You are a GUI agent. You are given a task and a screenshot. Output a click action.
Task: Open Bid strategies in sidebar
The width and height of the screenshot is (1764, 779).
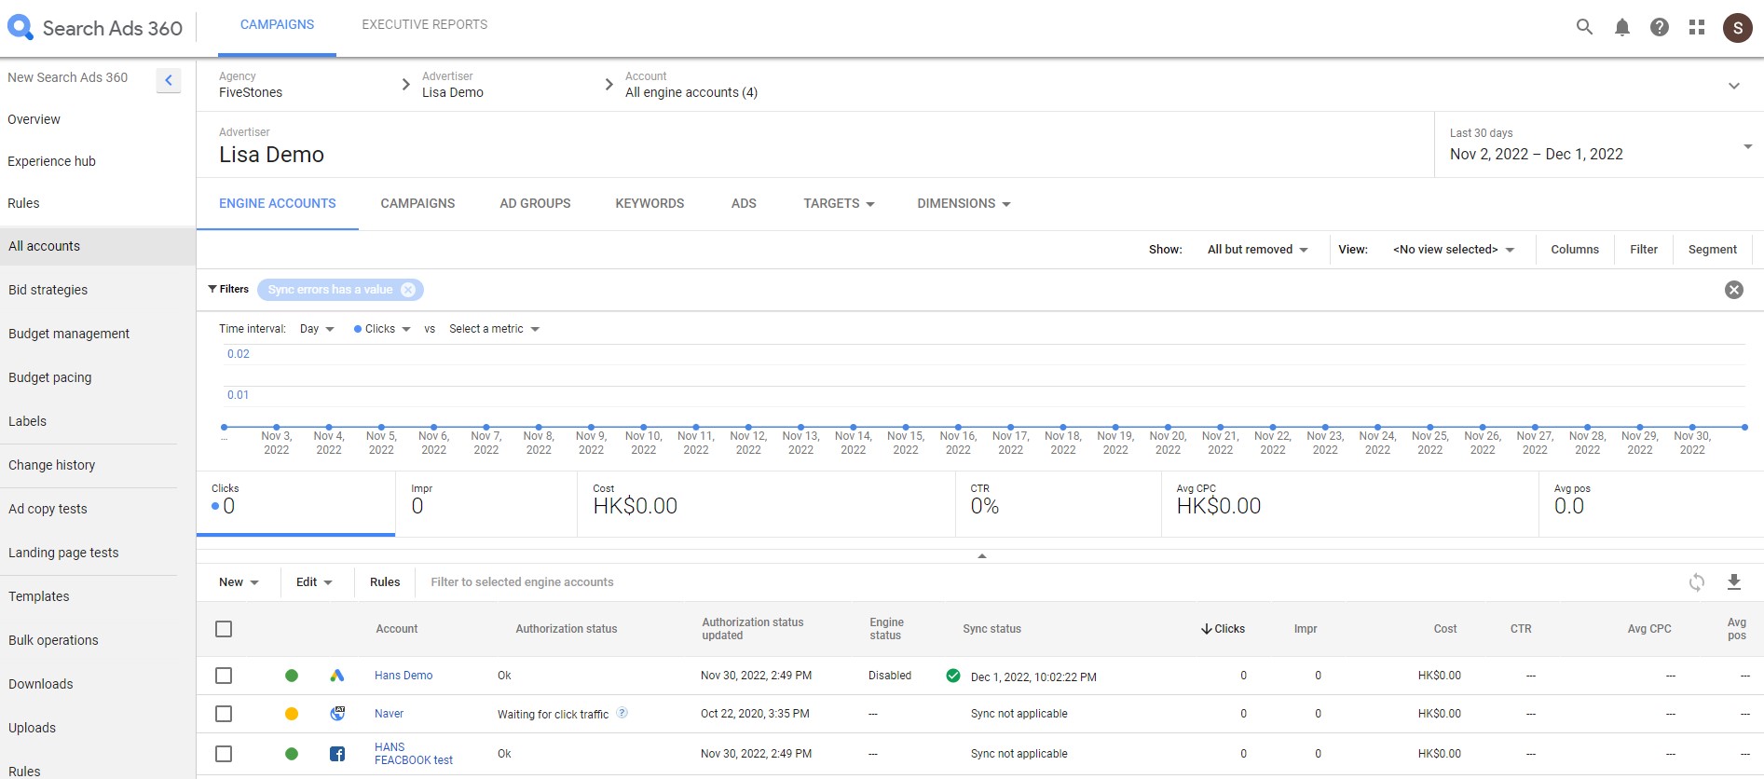(x=48, y=290)
